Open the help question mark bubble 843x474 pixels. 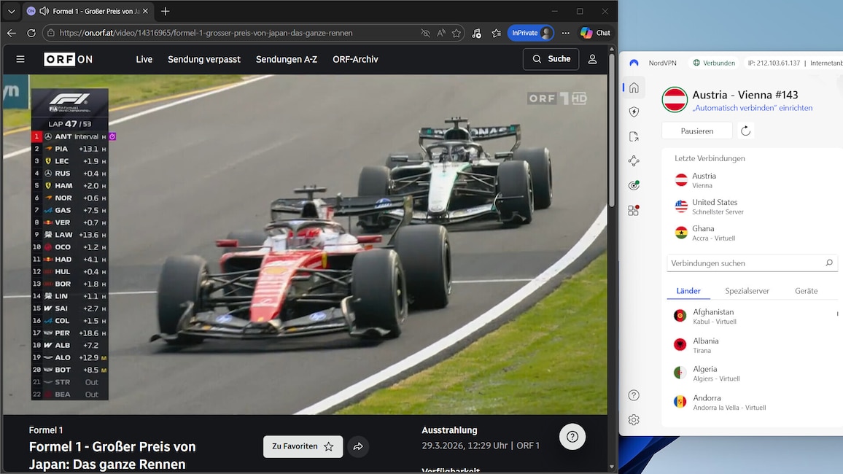[x=572, y=437]
